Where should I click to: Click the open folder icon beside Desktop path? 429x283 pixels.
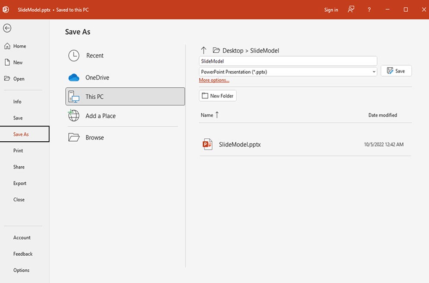(216, 51)
